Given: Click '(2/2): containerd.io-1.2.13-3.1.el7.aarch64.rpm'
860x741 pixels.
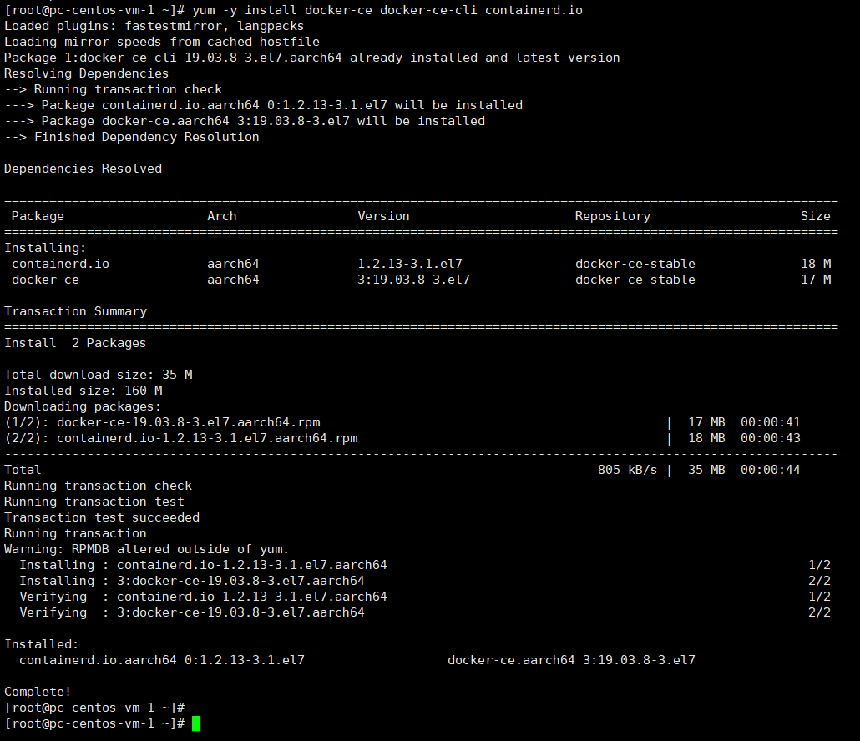Looking at the screenshot, I should pyautogui.click(x=181, y=439).
